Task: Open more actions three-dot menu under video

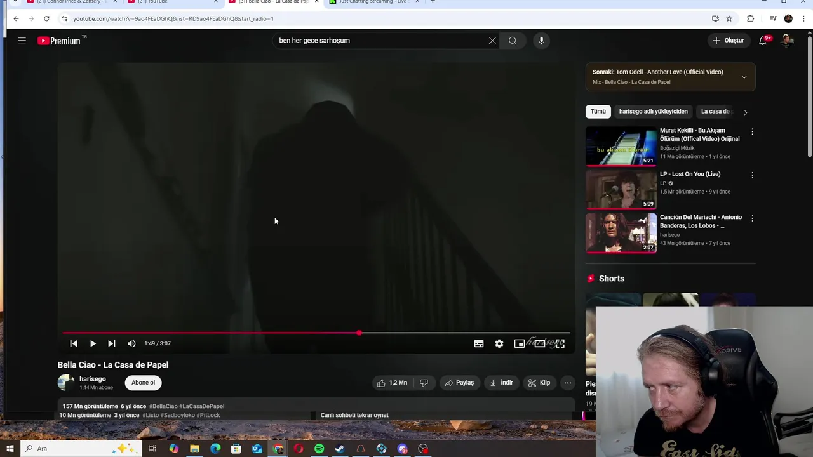Action: tap(568, 383)
